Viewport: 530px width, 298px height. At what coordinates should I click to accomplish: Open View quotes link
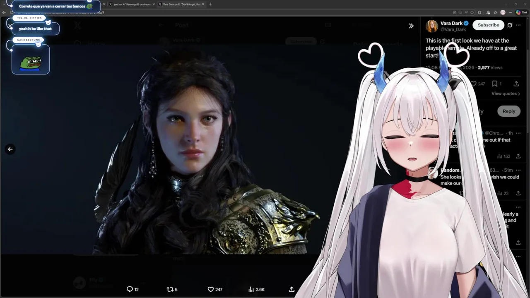click(506, 94)
